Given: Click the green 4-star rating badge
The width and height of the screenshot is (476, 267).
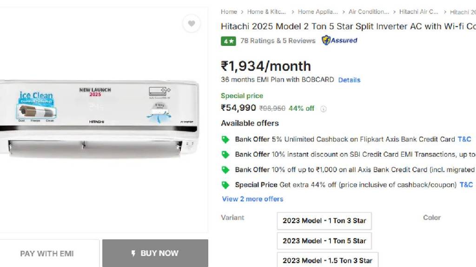Looking at the screenshot, I should (x=228, y=41).
